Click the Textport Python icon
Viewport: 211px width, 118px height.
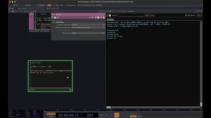(110, 15)
